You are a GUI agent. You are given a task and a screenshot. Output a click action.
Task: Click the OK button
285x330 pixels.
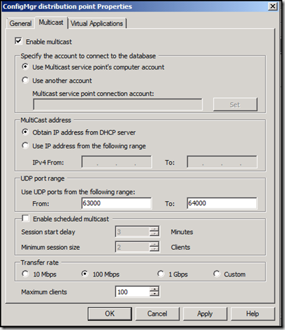[x=110, y=314]
